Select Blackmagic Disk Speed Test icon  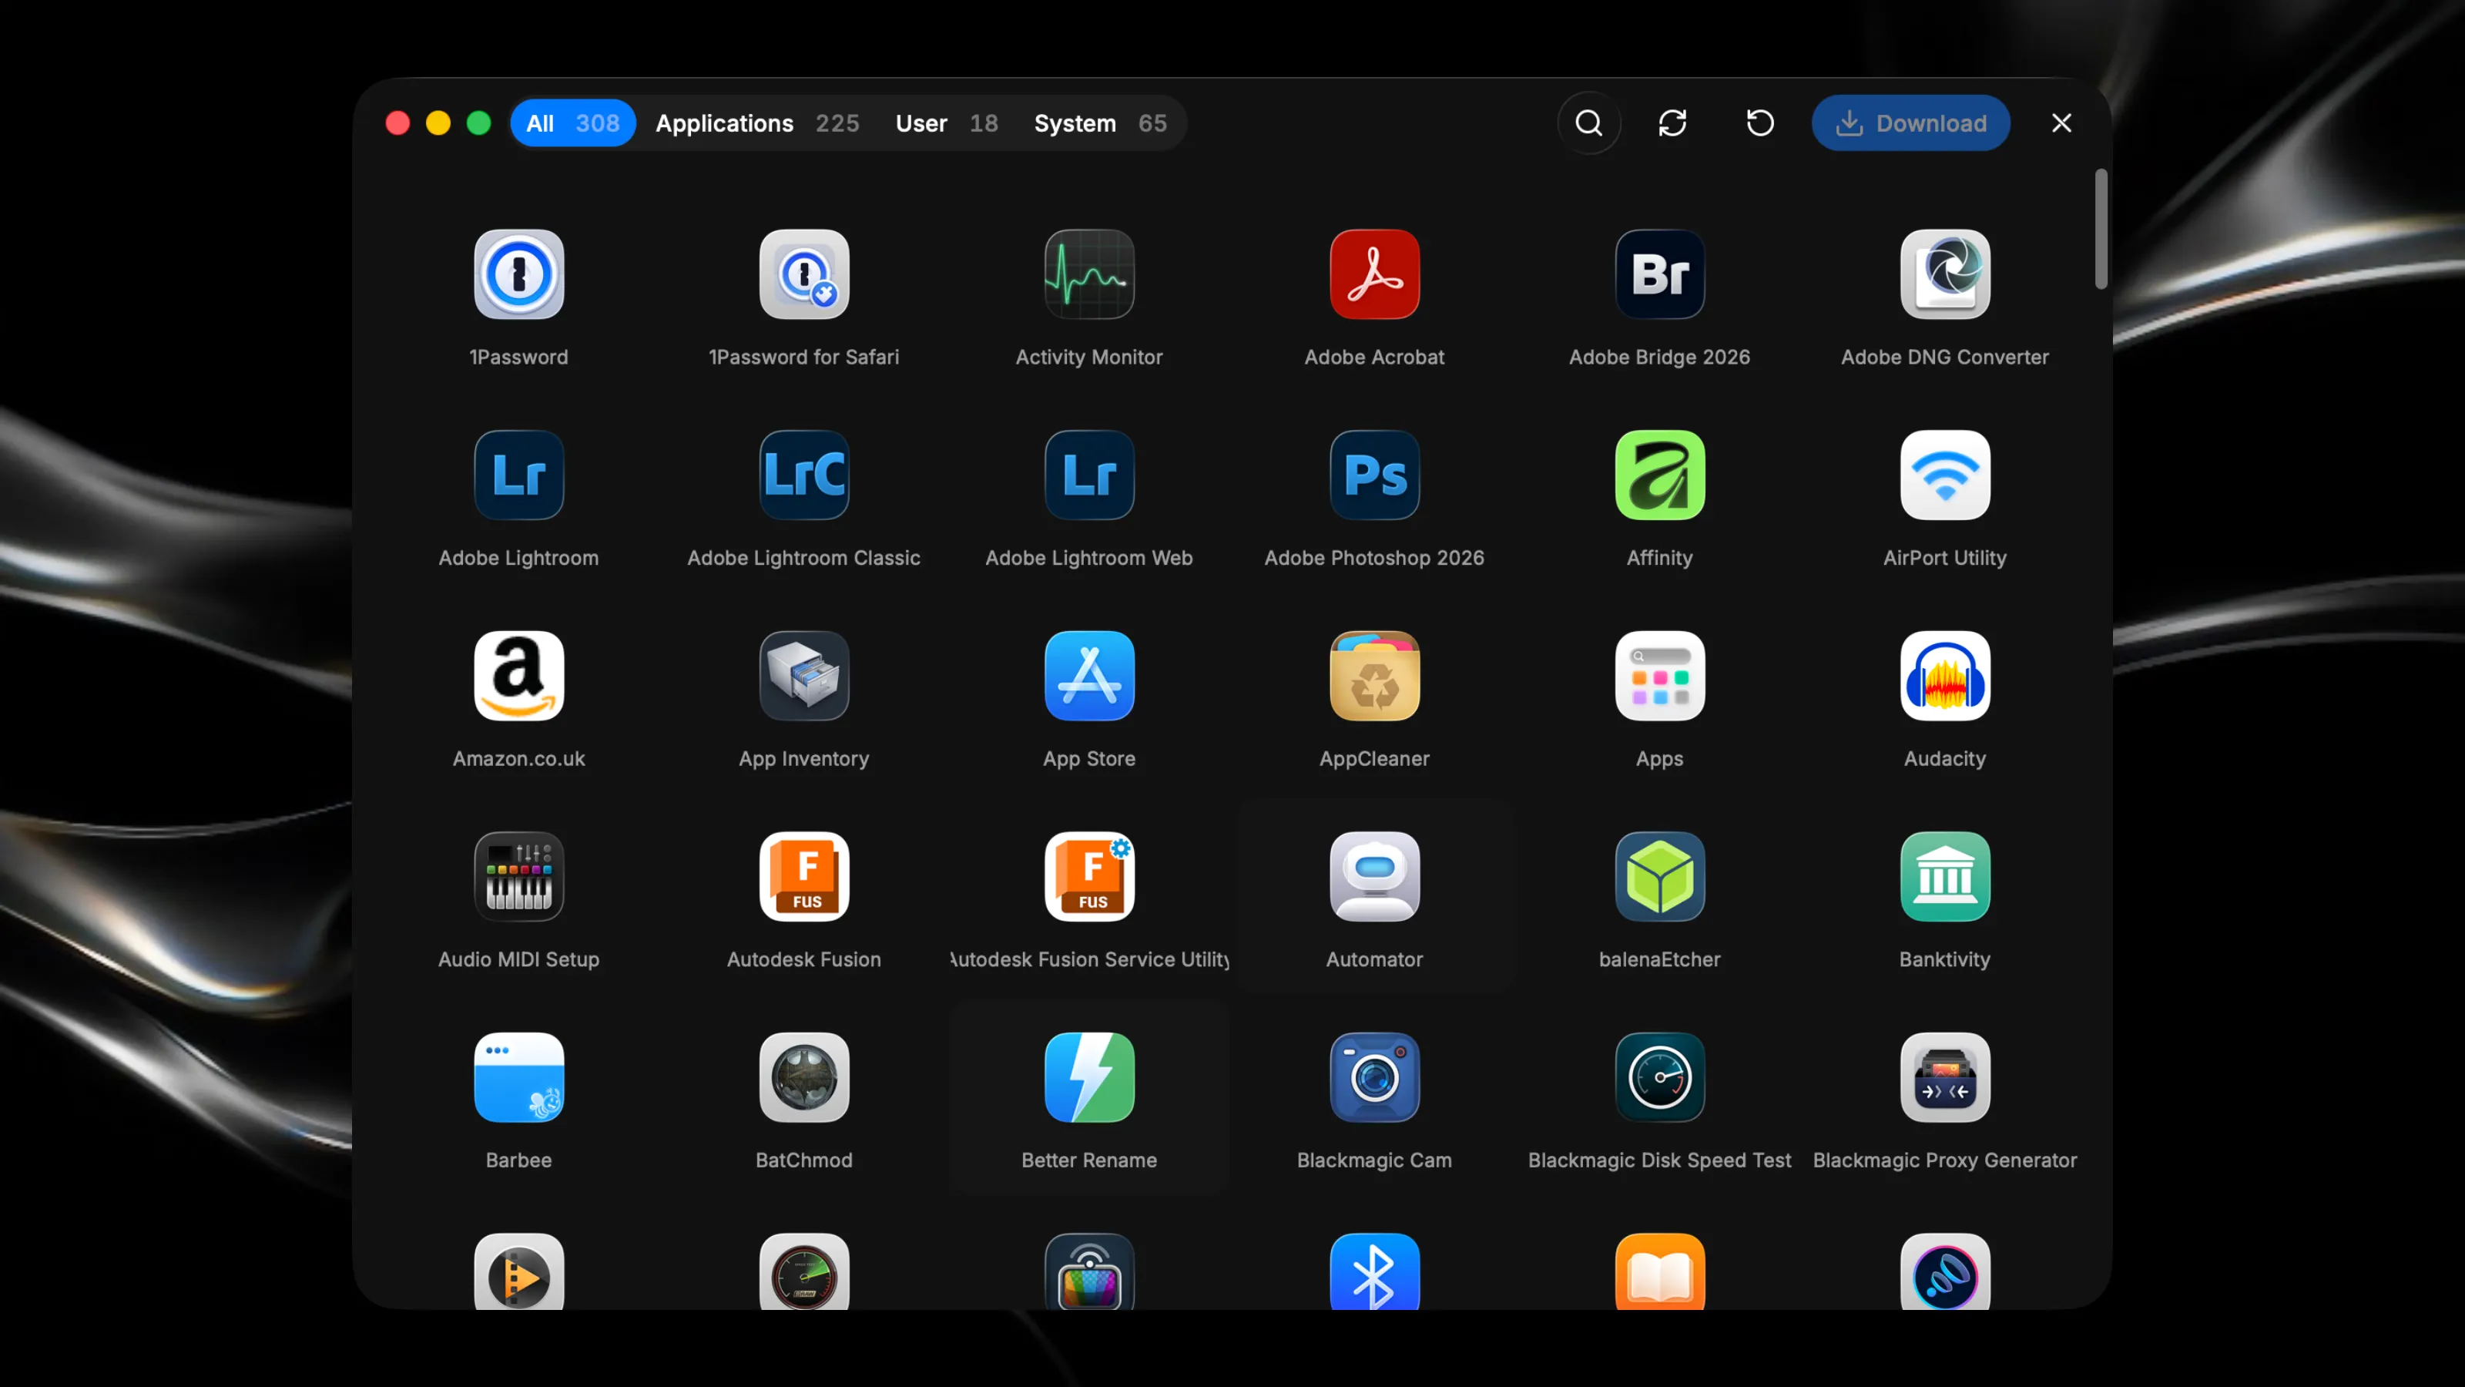1659,1078
